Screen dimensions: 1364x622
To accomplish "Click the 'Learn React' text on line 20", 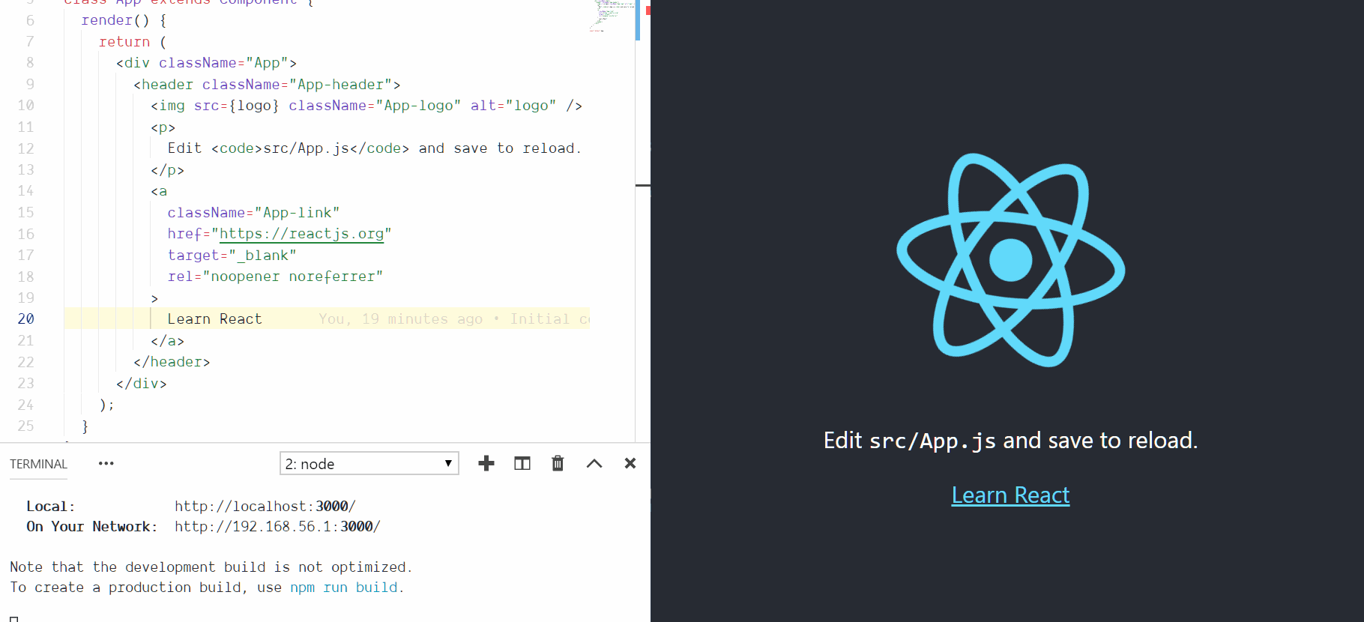I will point(214,319).
